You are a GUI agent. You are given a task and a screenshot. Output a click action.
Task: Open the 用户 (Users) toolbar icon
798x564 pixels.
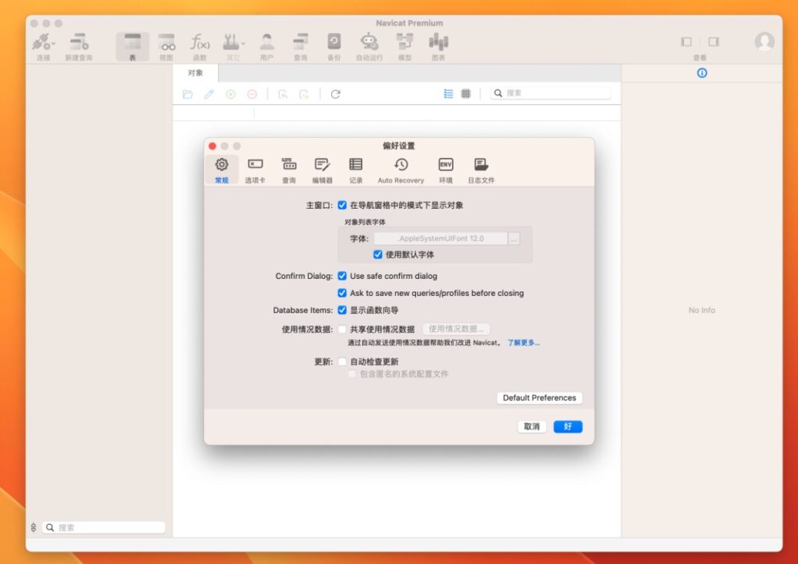coord(266,44)
